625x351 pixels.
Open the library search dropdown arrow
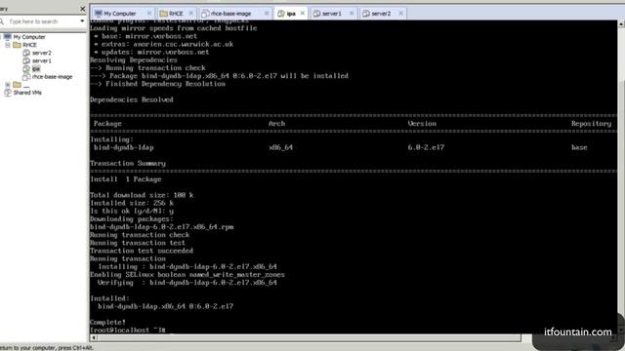82,21
